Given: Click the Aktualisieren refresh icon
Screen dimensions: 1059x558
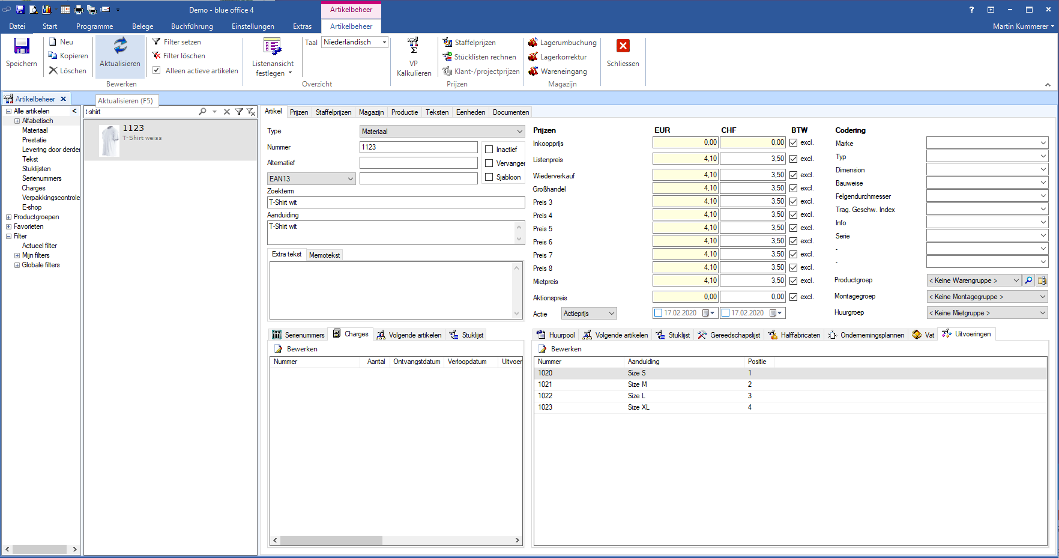Looking at the screenshot, I should (120, 46).
